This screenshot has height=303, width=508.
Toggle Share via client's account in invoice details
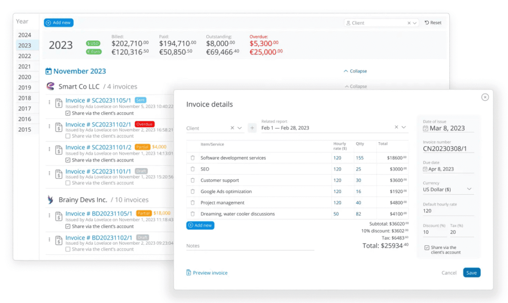pyautogui.click(x=427, y=248)
